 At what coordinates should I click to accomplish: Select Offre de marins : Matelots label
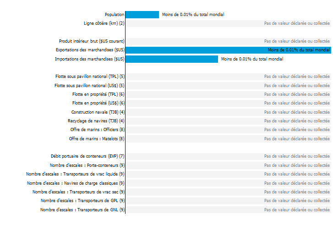97,139
